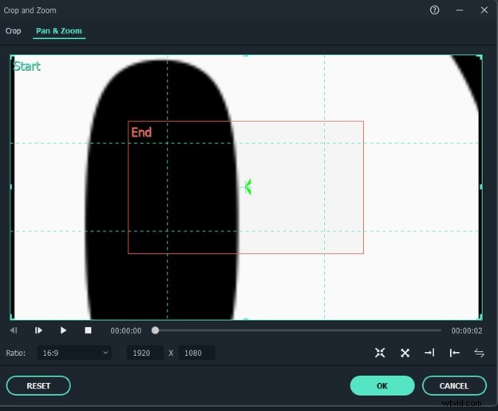The image size is (498, 411).
Task: Click the width field showing 1920
Action: point(144,353)
